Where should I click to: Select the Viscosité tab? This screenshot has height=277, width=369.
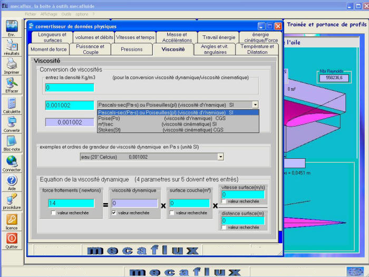[x=173, y=49]
